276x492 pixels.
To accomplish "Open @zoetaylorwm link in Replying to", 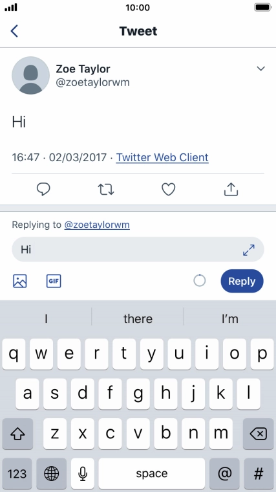I will 97,225.
